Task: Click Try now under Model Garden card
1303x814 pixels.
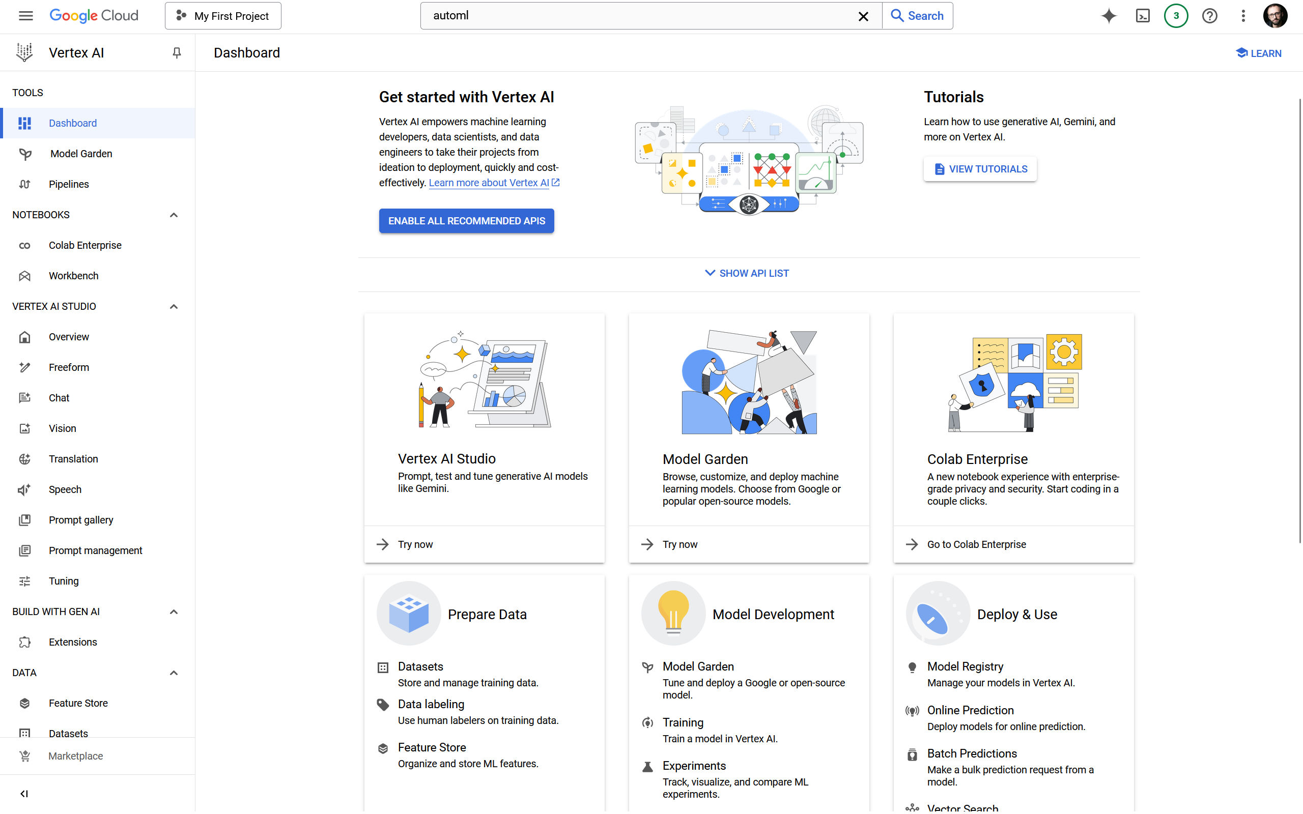Action: [x=679, y=544]
